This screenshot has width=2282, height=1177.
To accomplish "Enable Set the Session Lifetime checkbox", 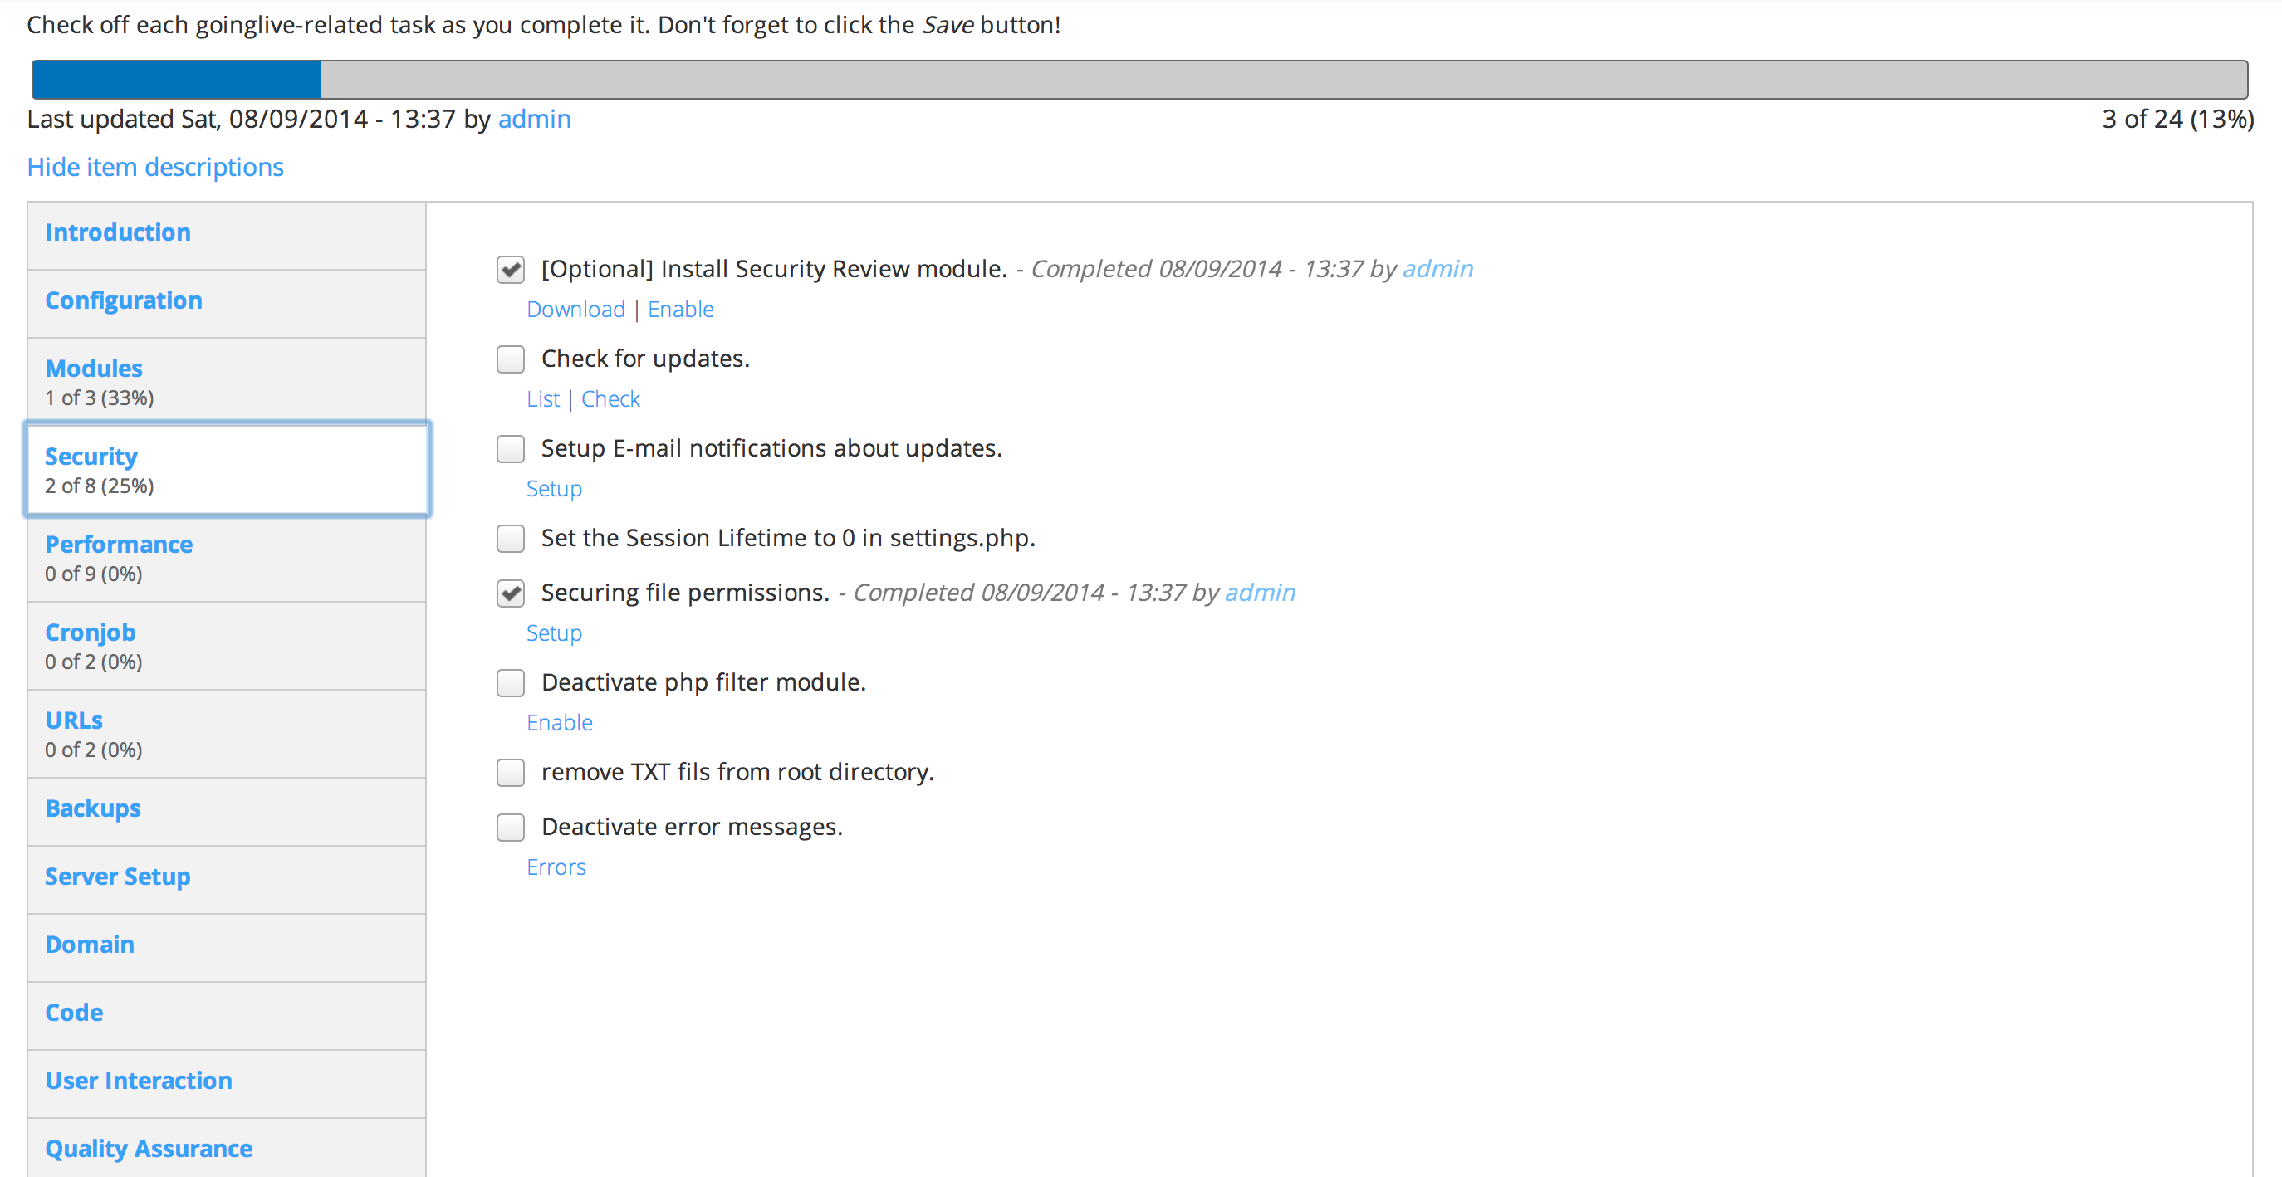I will point(510,539).
